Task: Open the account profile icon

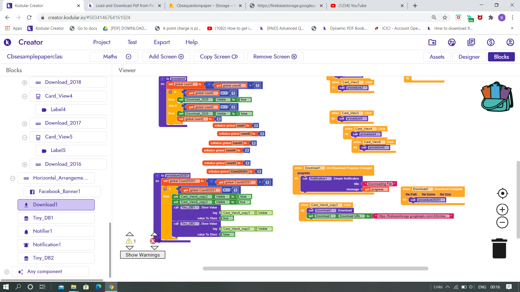Action: coord(510,42)
